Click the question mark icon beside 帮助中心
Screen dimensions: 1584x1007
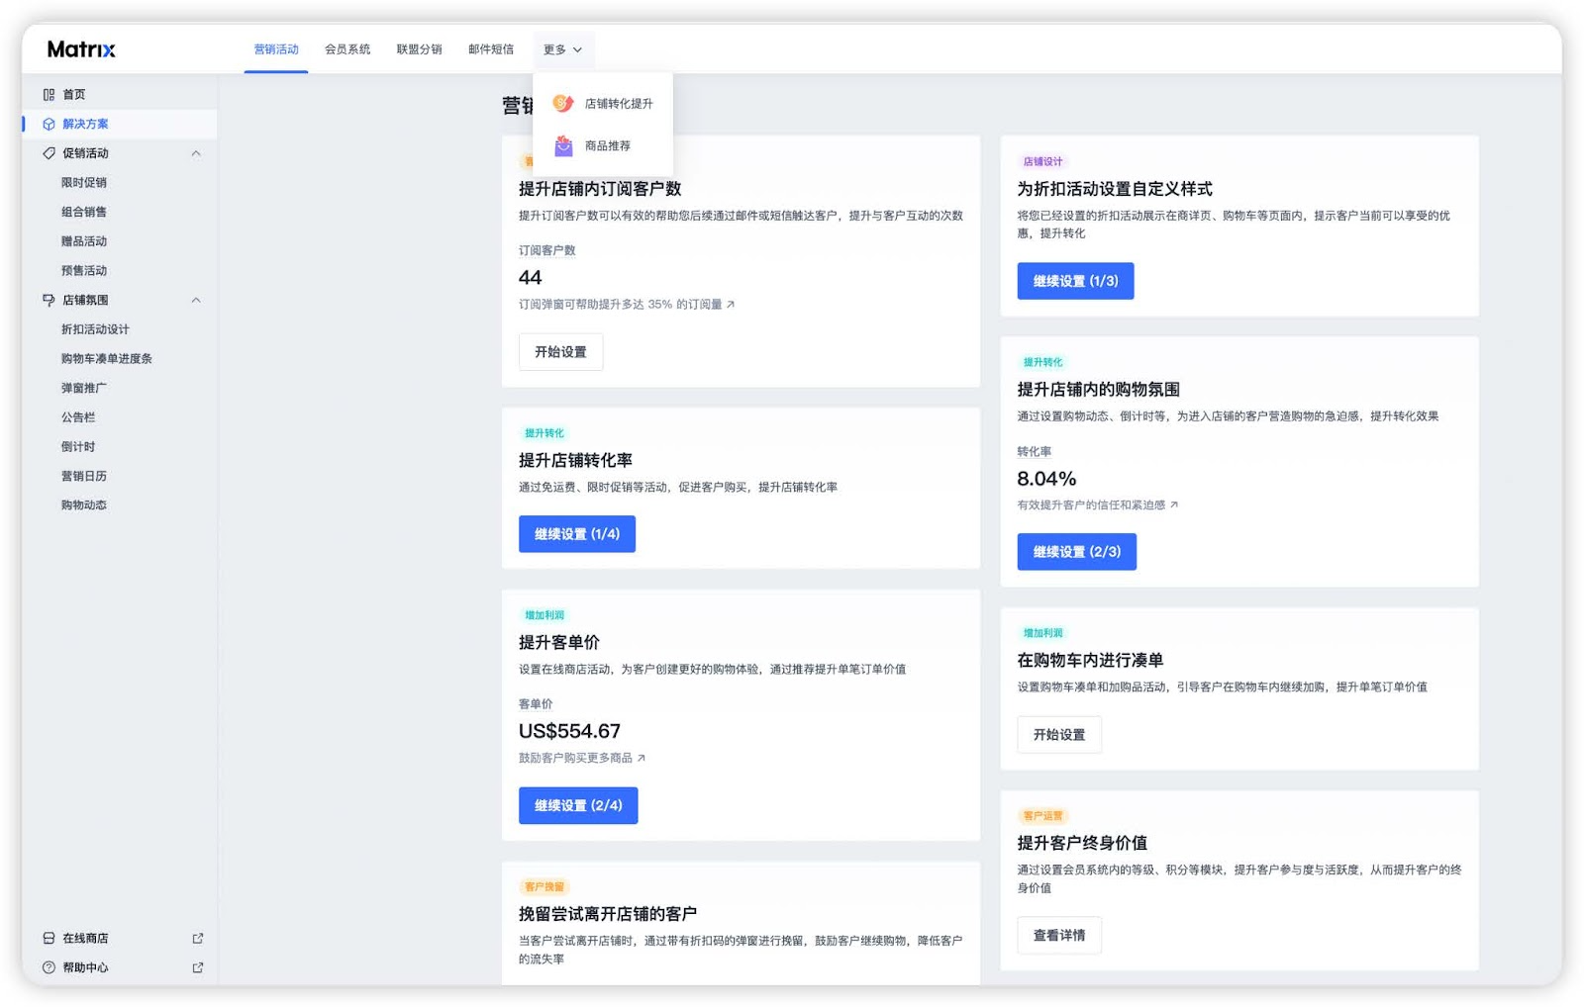49,967
